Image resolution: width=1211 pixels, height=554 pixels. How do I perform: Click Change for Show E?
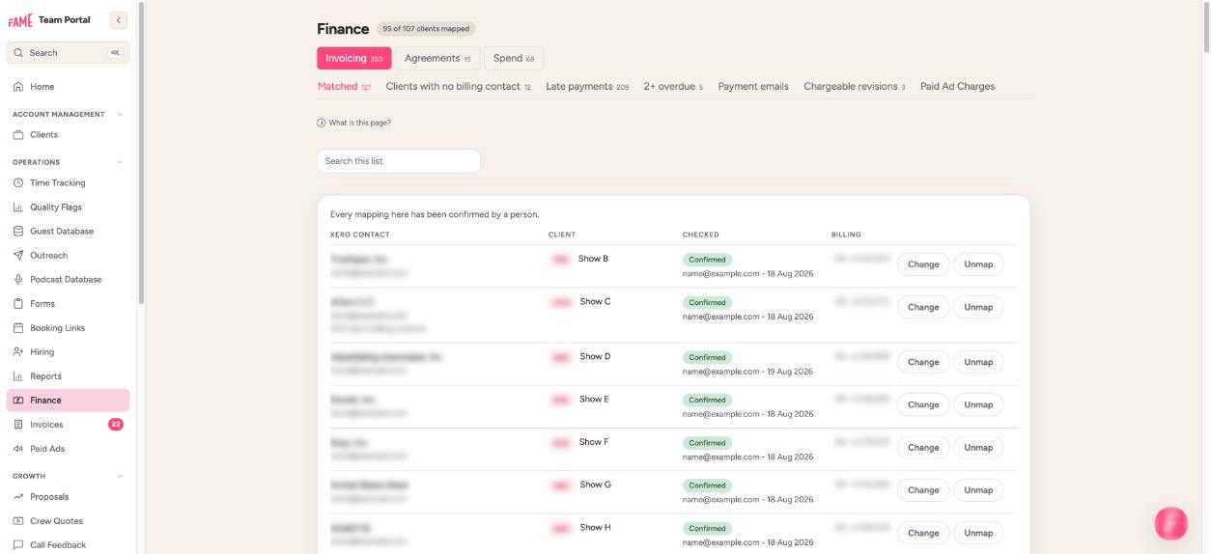click(923, 404)
